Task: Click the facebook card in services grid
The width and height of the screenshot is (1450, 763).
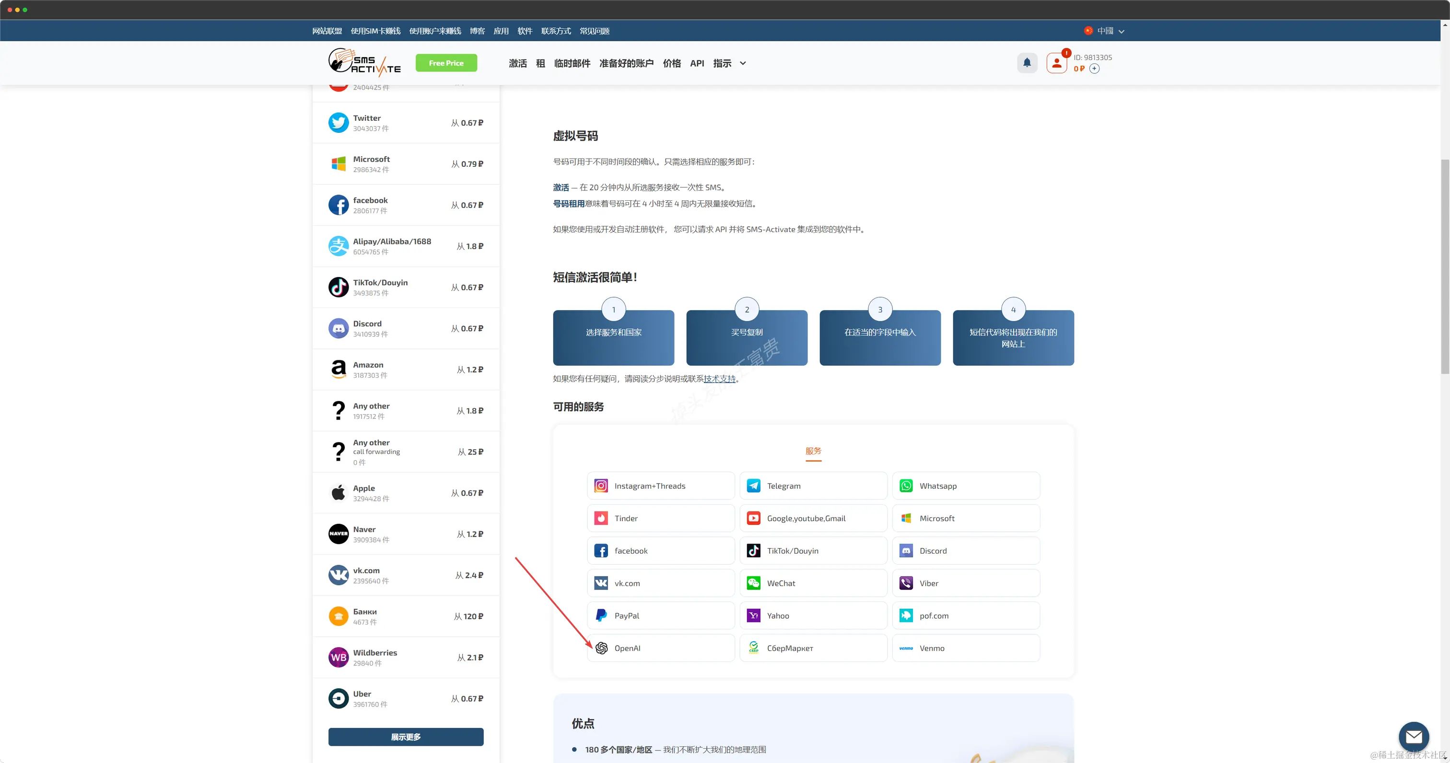Action: [x=660, y=551]
